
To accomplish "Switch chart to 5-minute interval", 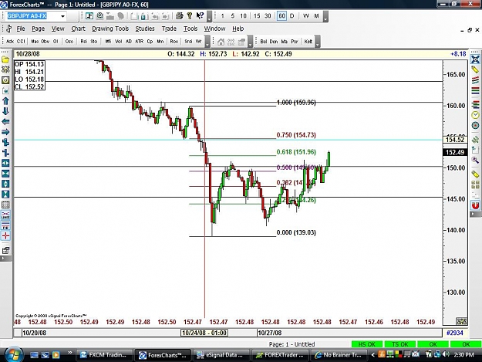I will [x=233, y=16].
